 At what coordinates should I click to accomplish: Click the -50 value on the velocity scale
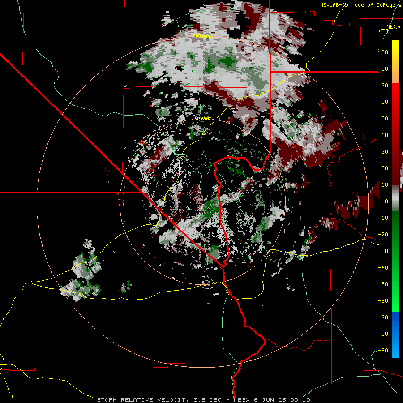pos(383,284)
